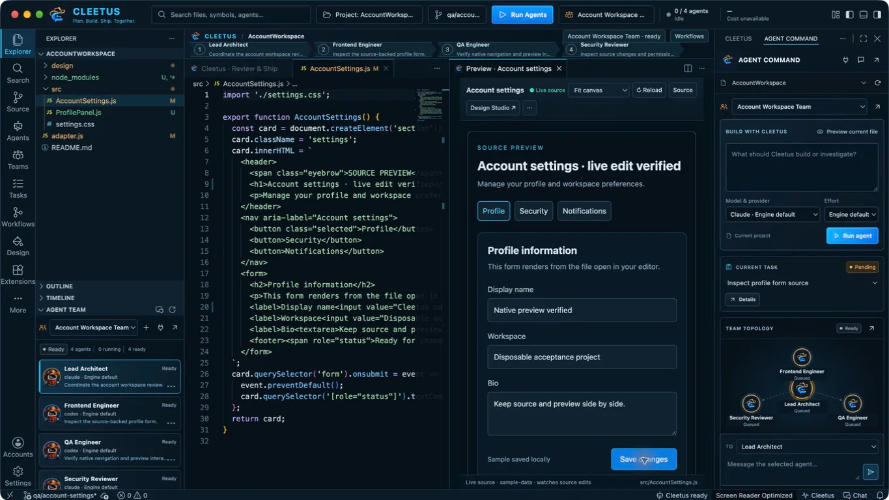Image resolution: width=889 pixels, height=500 pixels.
Task: Select the Security tab in preview
Action: [533, 211]
